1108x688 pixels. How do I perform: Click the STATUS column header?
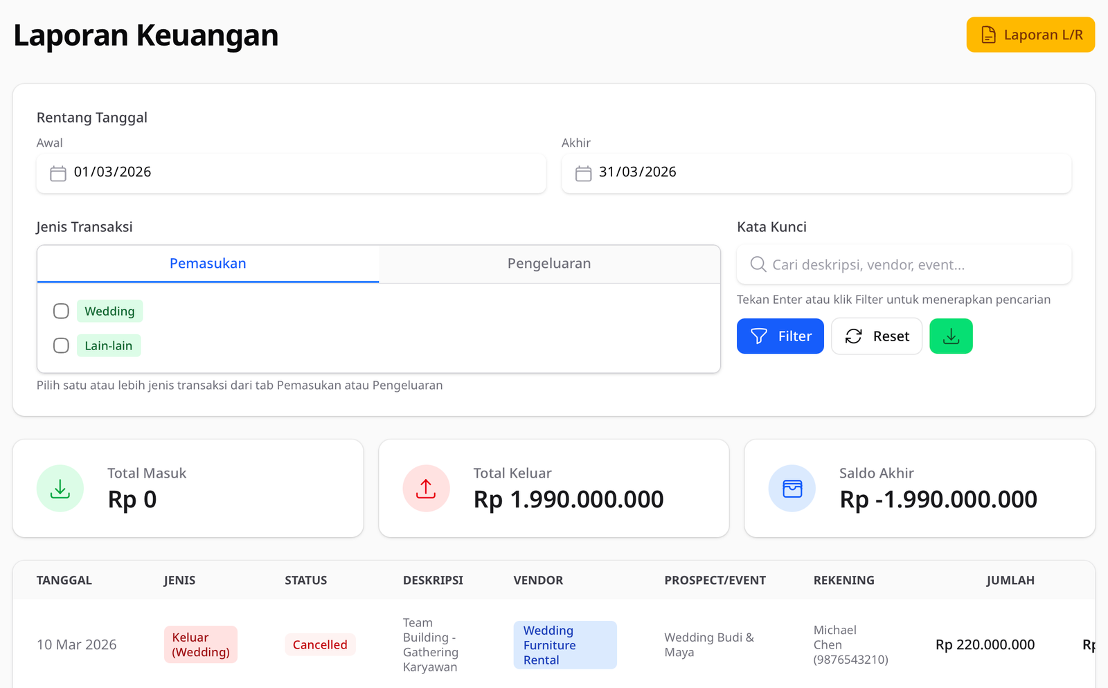pos(306,581)
